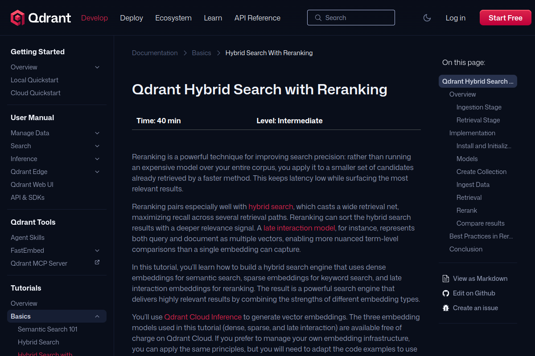535x356 pixels.
Task: Jump to Create Collection section
Action: tap(481, 172)
